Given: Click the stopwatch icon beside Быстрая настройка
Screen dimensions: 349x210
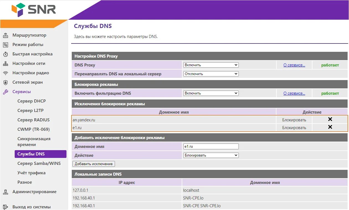Looking at the screenshot, I should 6,54.
